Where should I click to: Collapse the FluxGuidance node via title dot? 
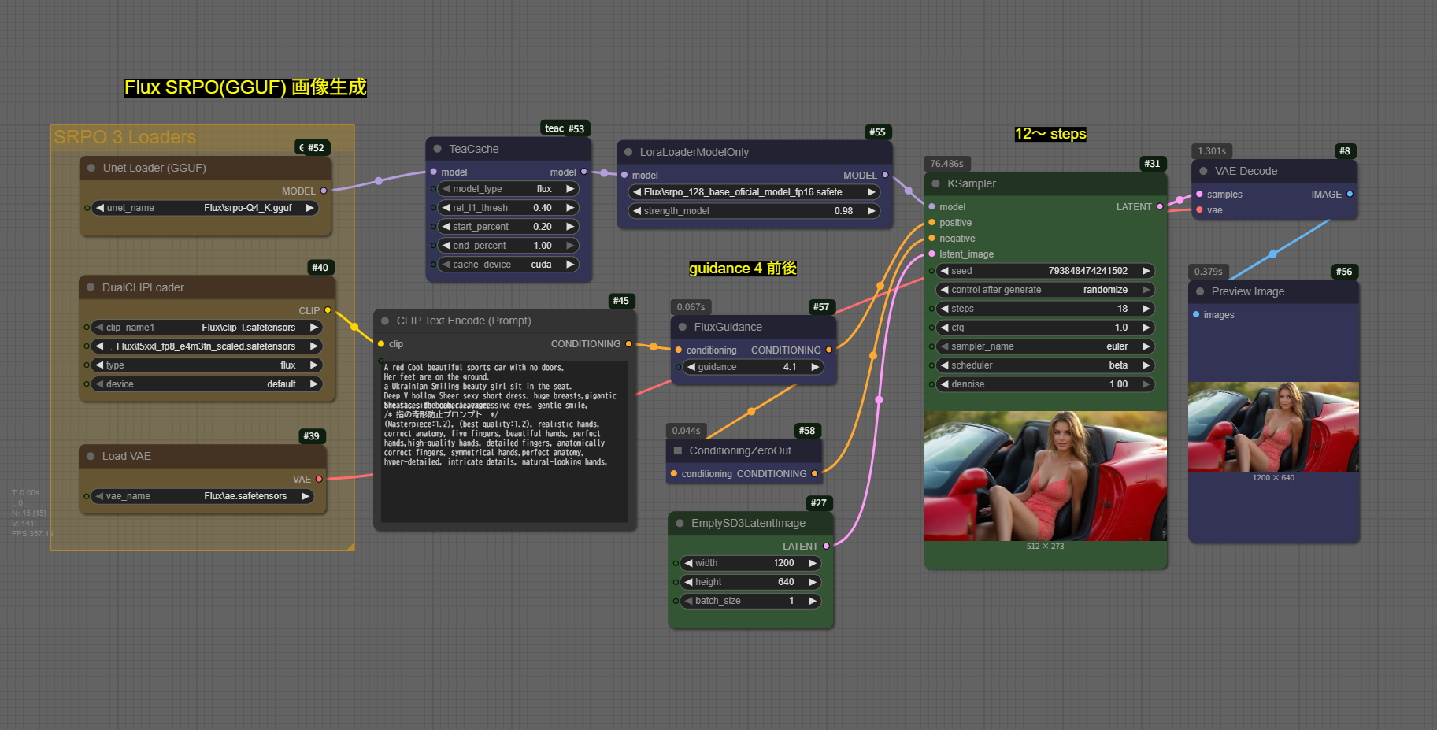pyautogui.click(x=682, y=327)
